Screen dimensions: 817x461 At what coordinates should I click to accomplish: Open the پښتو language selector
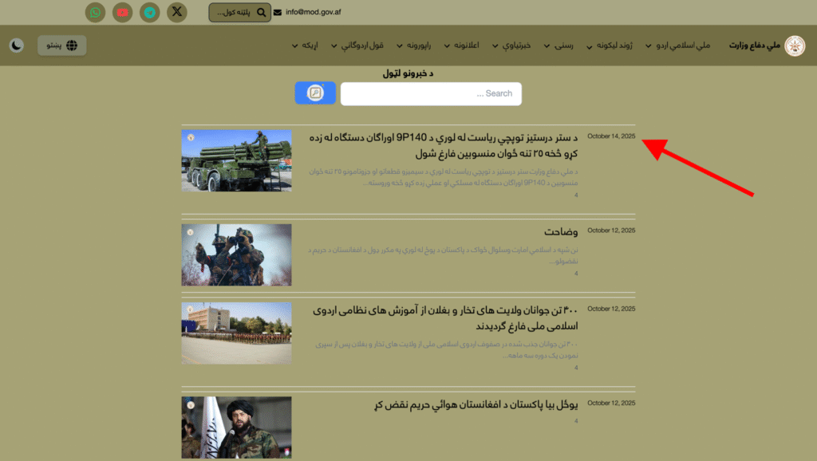(62, 45)
